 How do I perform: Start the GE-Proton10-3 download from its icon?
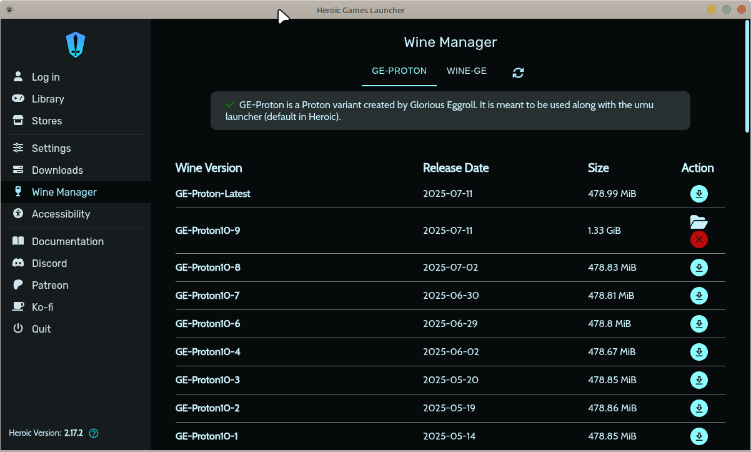(x=699, y=380)
